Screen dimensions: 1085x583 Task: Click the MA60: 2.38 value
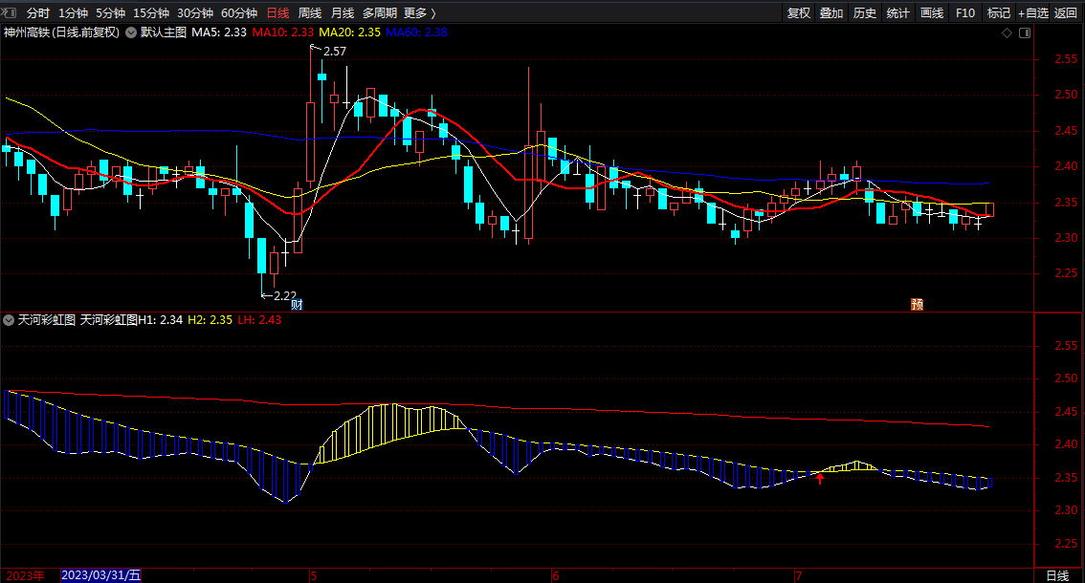[416, 32]
